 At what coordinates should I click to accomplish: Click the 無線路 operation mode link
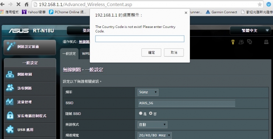84,42
